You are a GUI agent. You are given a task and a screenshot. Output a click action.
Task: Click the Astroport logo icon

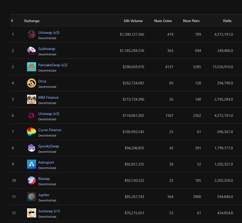32,164
